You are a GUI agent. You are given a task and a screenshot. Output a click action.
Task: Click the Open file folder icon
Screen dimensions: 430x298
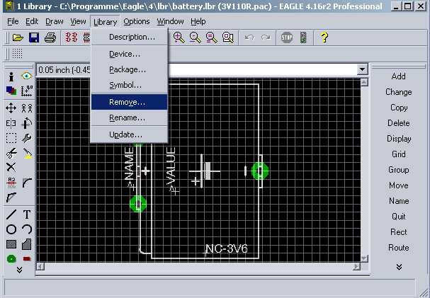[x=18, y=38]
